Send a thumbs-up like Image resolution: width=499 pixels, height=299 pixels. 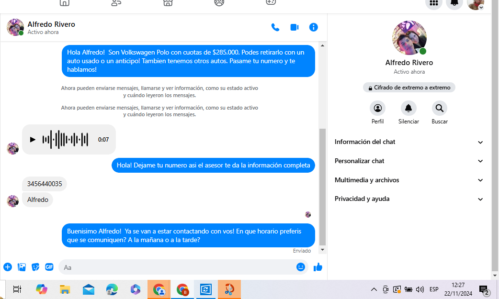[318, 267]
